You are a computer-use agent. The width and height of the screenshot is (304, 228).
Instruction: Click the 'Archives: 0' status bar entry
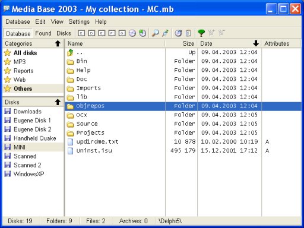(133, 221)
